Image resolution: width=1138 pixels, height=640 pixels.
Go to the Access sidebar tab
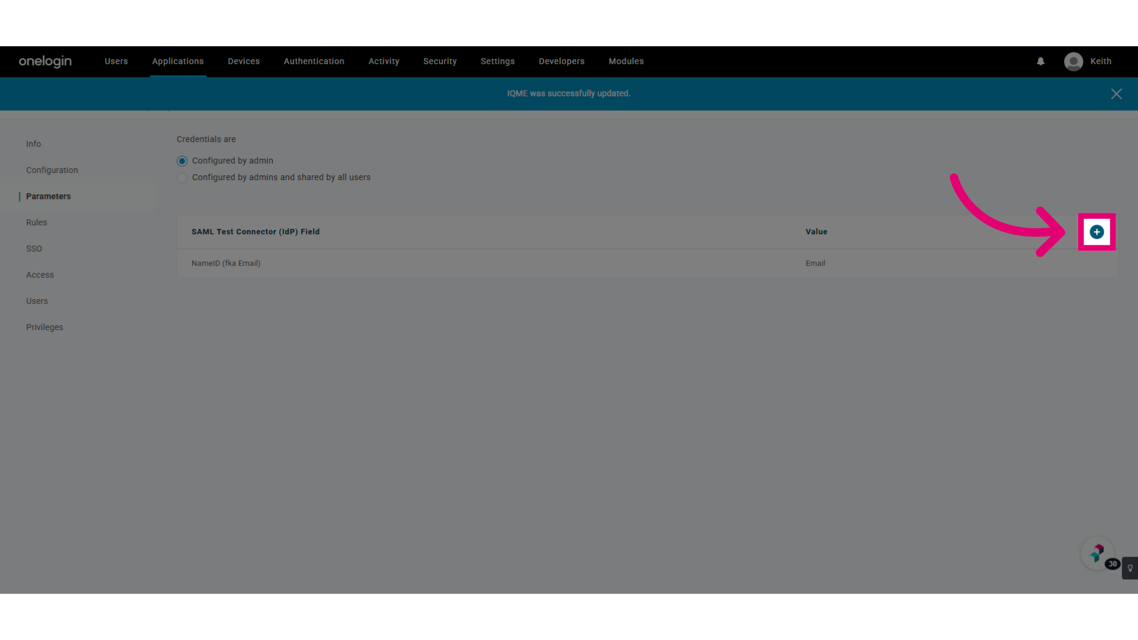(x=40, y=275)
